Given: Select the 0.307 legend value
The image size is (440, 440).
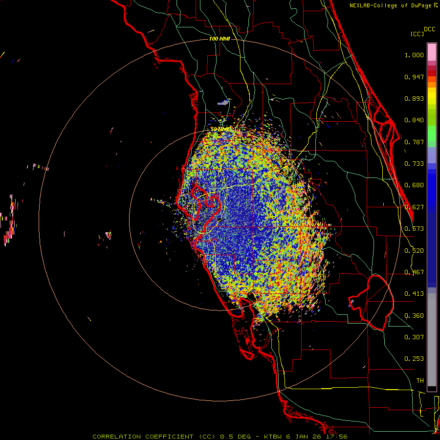Looking at the screenshot, I should tap(414, 337).
